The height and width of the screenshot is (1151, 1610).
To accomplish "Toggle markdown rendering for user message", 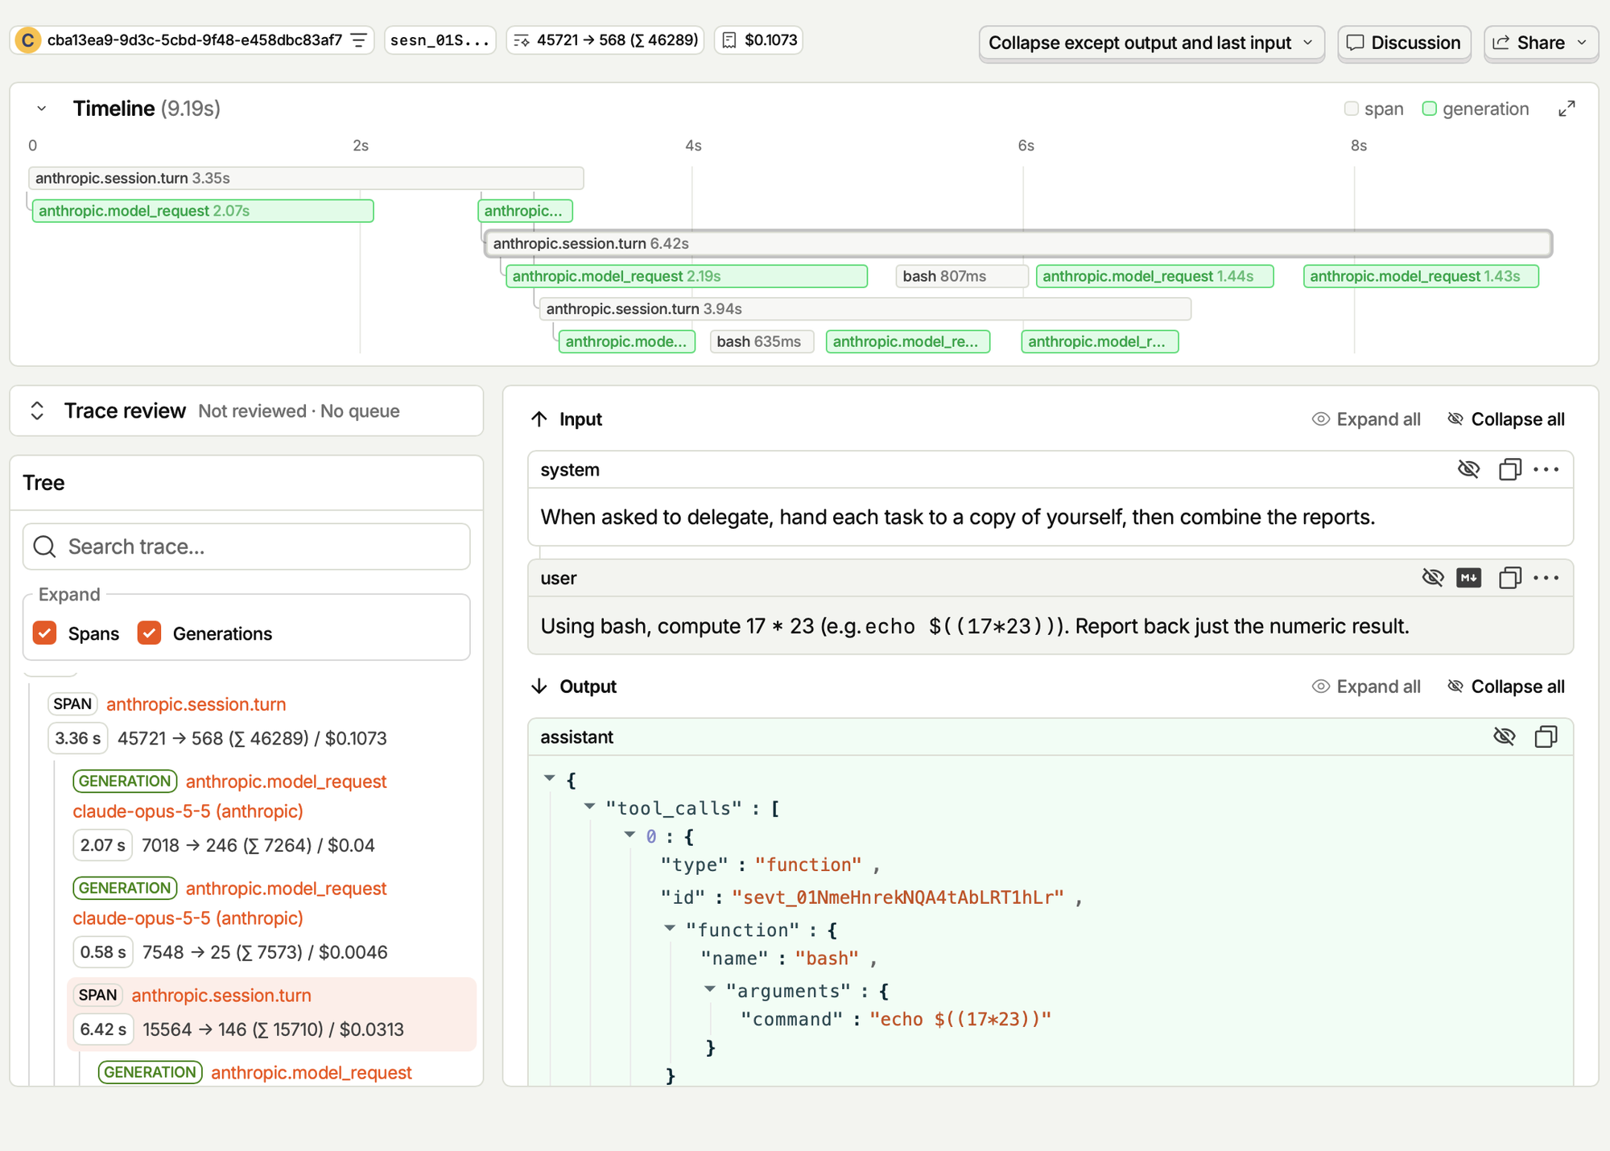I will [x=1468, y=578].
